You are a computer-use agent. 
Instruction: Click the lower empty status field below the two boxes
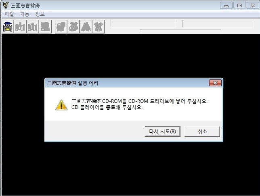180,31
